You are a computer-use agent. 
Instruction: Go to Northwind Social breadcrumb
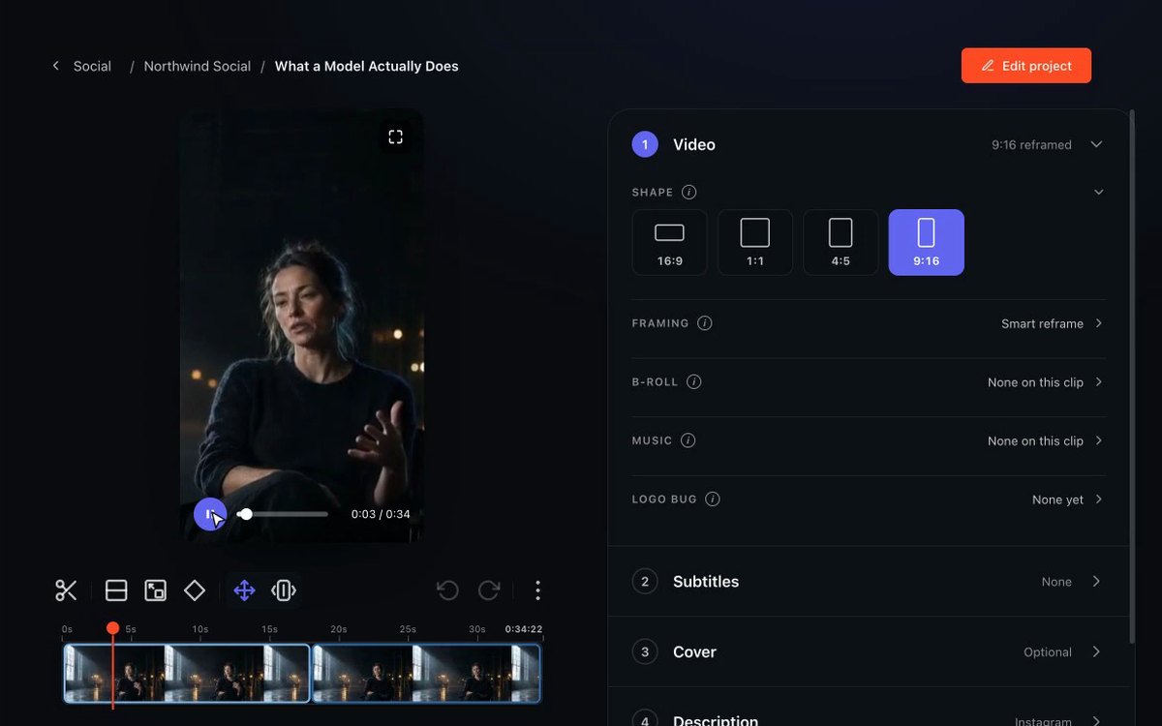pyautogui.click(x=198, y=66)
